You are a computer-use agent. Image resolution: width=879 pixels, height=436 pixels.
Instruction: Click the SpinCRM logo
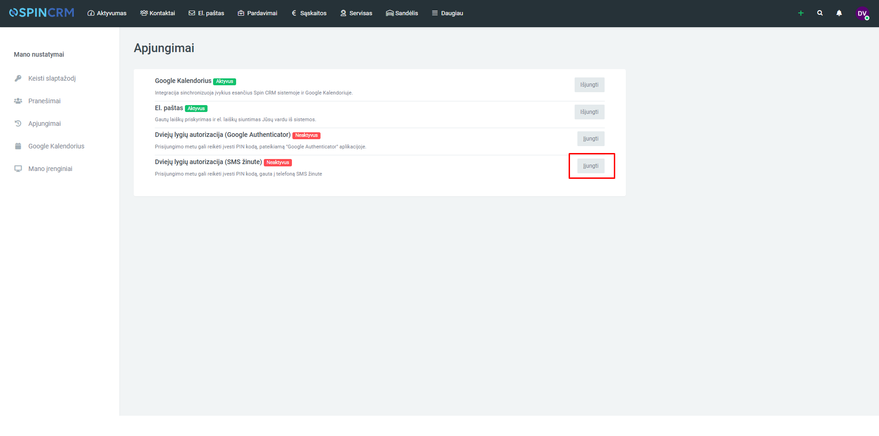(x=42, y=13)
